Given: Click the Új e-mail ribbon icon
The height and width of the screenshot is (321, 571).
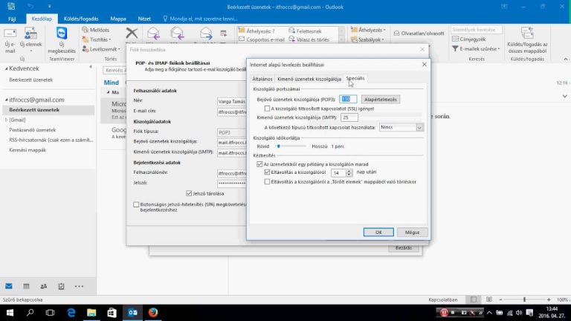Looking at the screenshot, I should tap(10, 41).
